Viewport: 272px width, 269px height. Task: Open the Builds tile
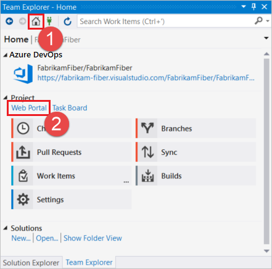(196, 176)
